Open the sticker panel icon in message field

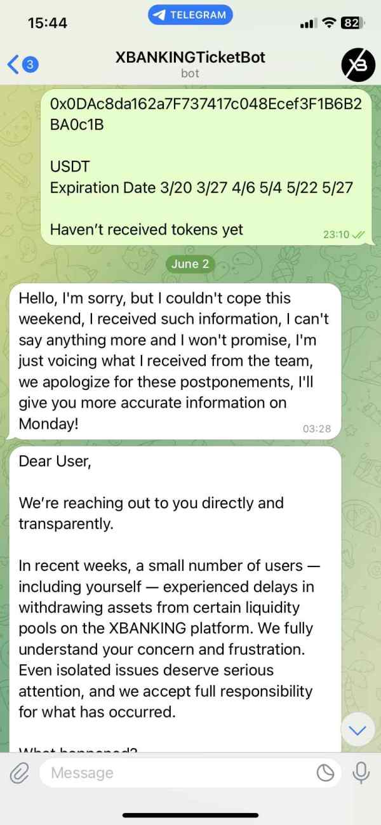(326, 772)
